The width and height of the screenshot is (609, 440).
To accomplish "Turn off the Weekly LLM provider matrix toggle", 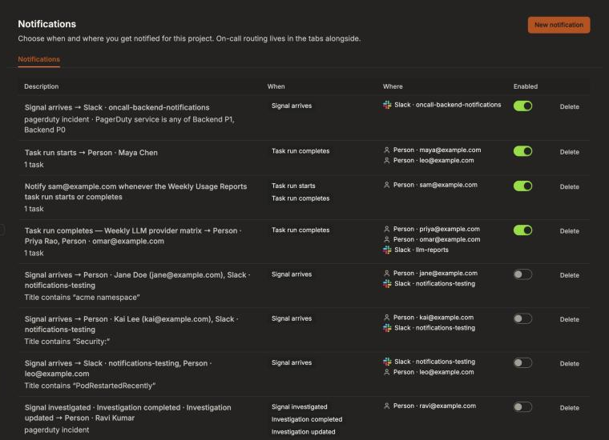I will 522,230.
